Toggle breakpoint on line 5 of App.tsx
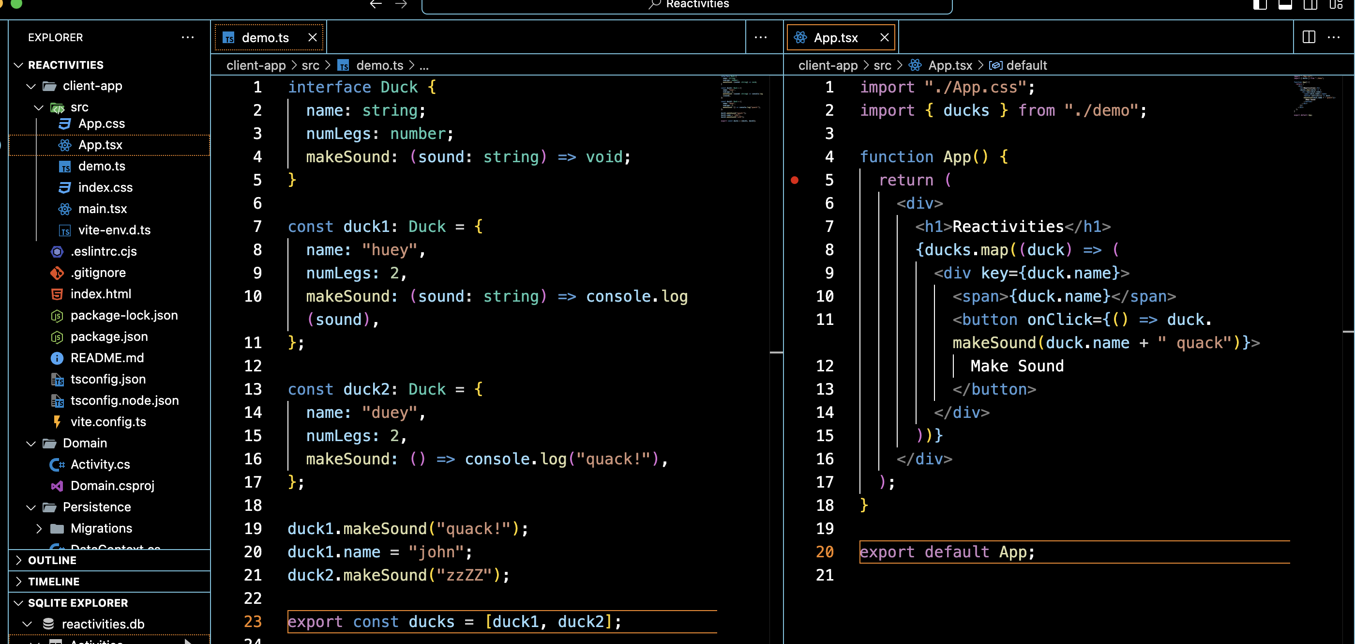The width and height of the screenshot is (1355, 644). (x=794, y=181)
